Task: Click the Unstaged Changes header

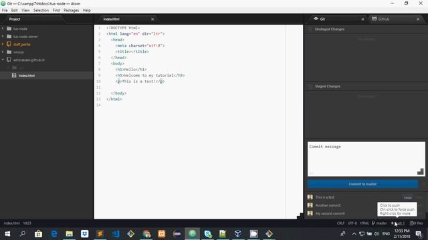Action: pos(330,29)
